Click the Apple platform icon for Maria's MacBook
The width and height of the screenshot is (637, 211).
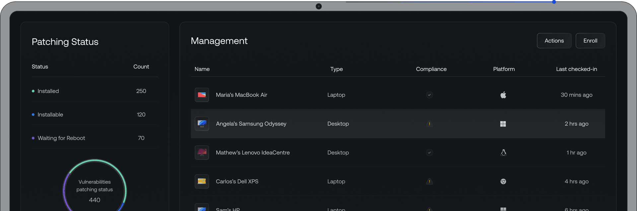(503, 95)
